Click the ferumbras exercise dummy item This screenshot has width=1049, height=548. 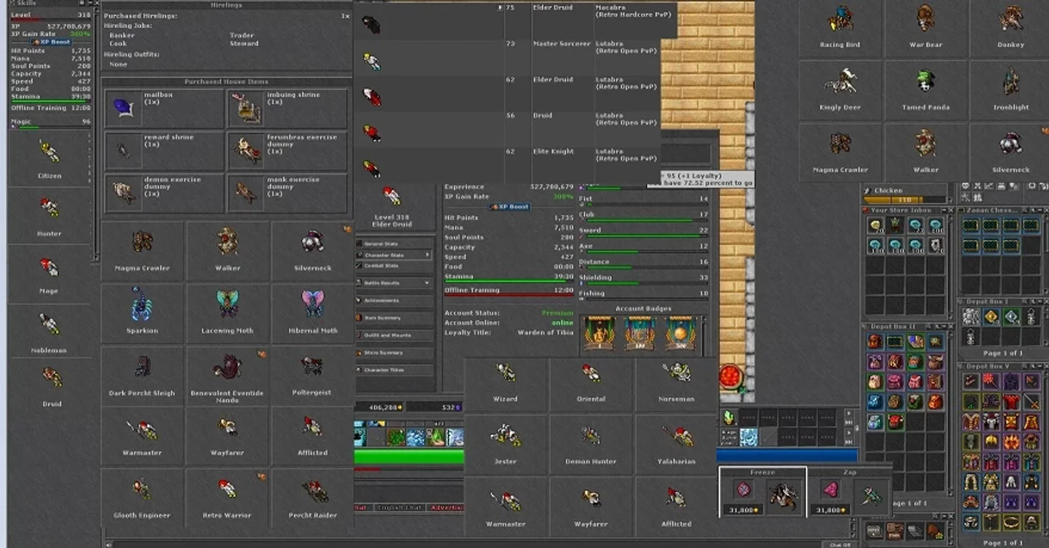[287, 151]
